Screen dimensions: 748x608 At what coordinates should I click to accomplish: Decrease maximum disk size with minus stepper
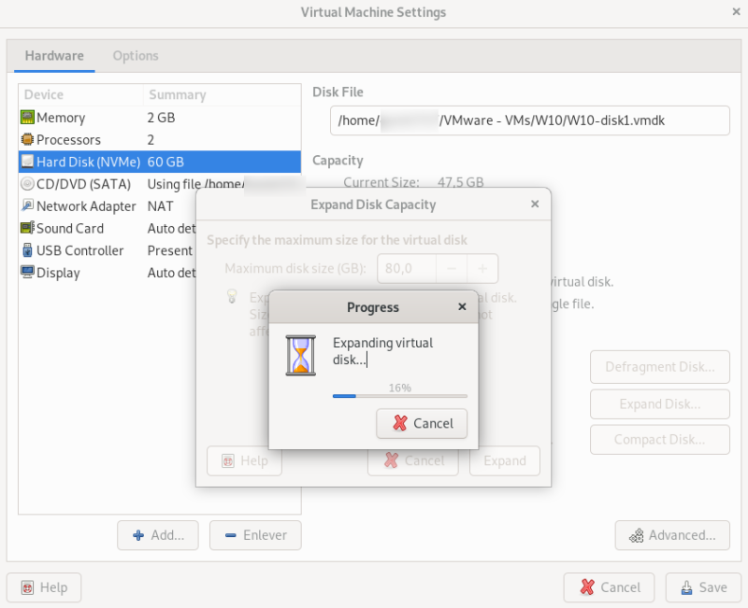(452, 269)
